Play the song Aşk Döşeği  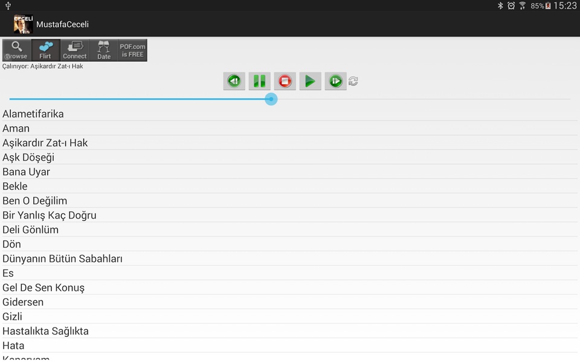(x=290, y=157)
